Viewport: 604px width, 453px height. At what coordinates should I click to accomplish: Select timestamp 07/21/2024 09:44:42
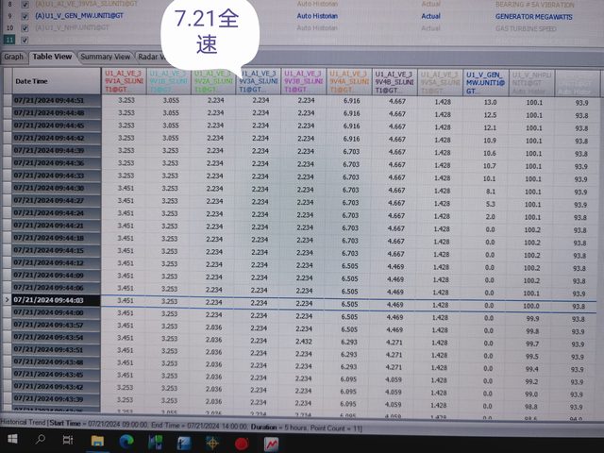tap(57, 138)
